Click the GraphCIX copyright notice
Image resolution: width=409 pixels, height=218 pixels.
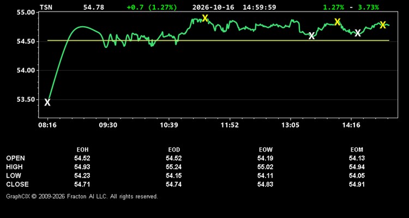(x=82, y=196)
